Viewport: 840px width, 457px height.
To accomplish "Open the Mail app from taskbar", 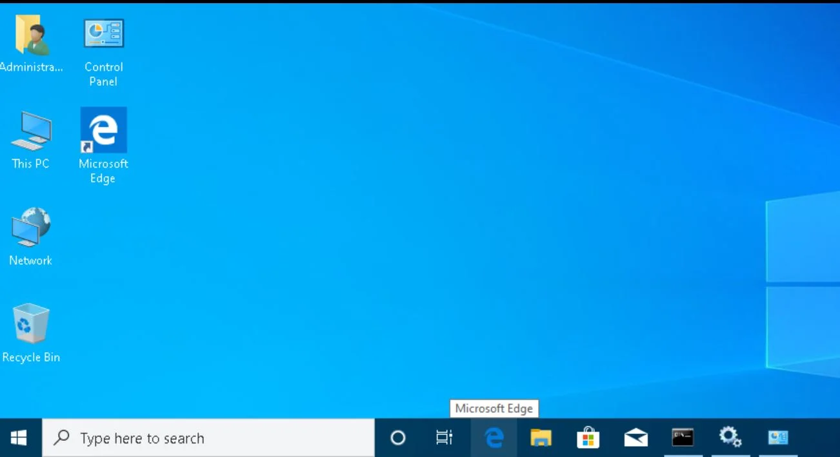I will pos(635,438).
